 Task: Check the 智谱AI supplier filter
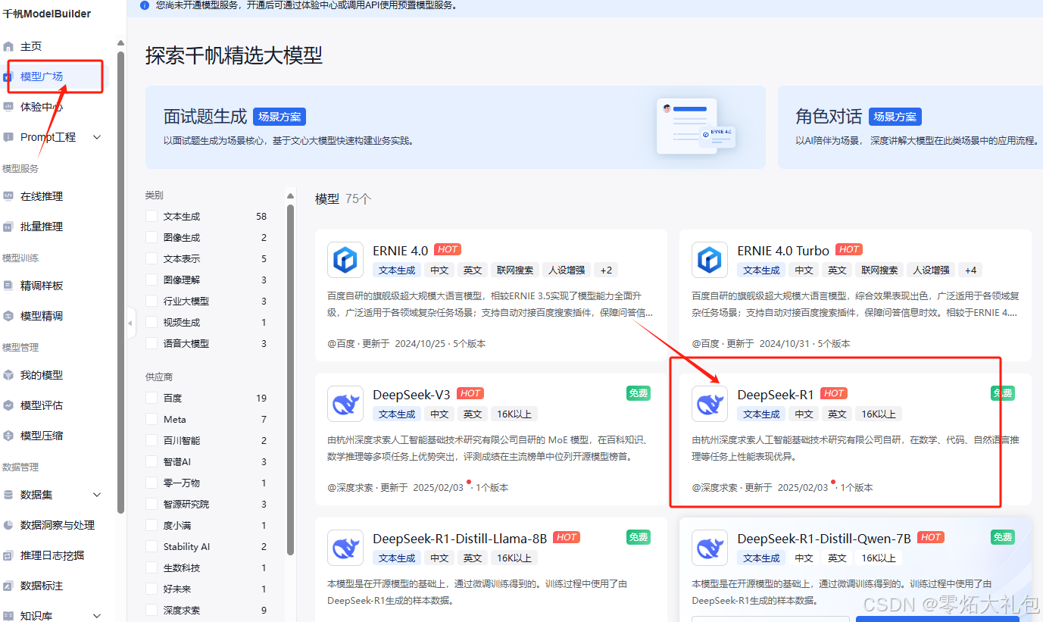[151, 461]
